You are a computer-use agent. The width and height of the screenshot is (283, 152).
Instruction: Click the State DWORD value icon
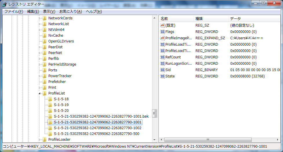click(x=163, y=76)
